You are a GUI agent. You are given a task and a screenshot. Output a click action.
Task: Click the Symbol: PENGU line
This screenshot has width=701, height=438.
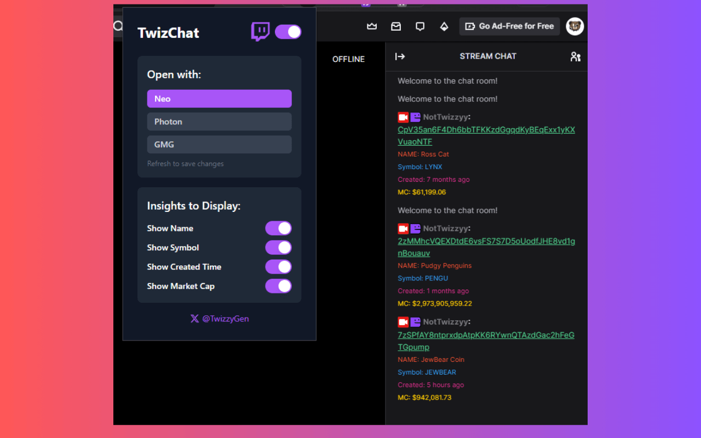pyautogui.click(x=423, y=279)
